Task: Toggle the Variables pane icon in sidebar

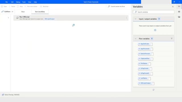Action: click(x=179, y=6)
